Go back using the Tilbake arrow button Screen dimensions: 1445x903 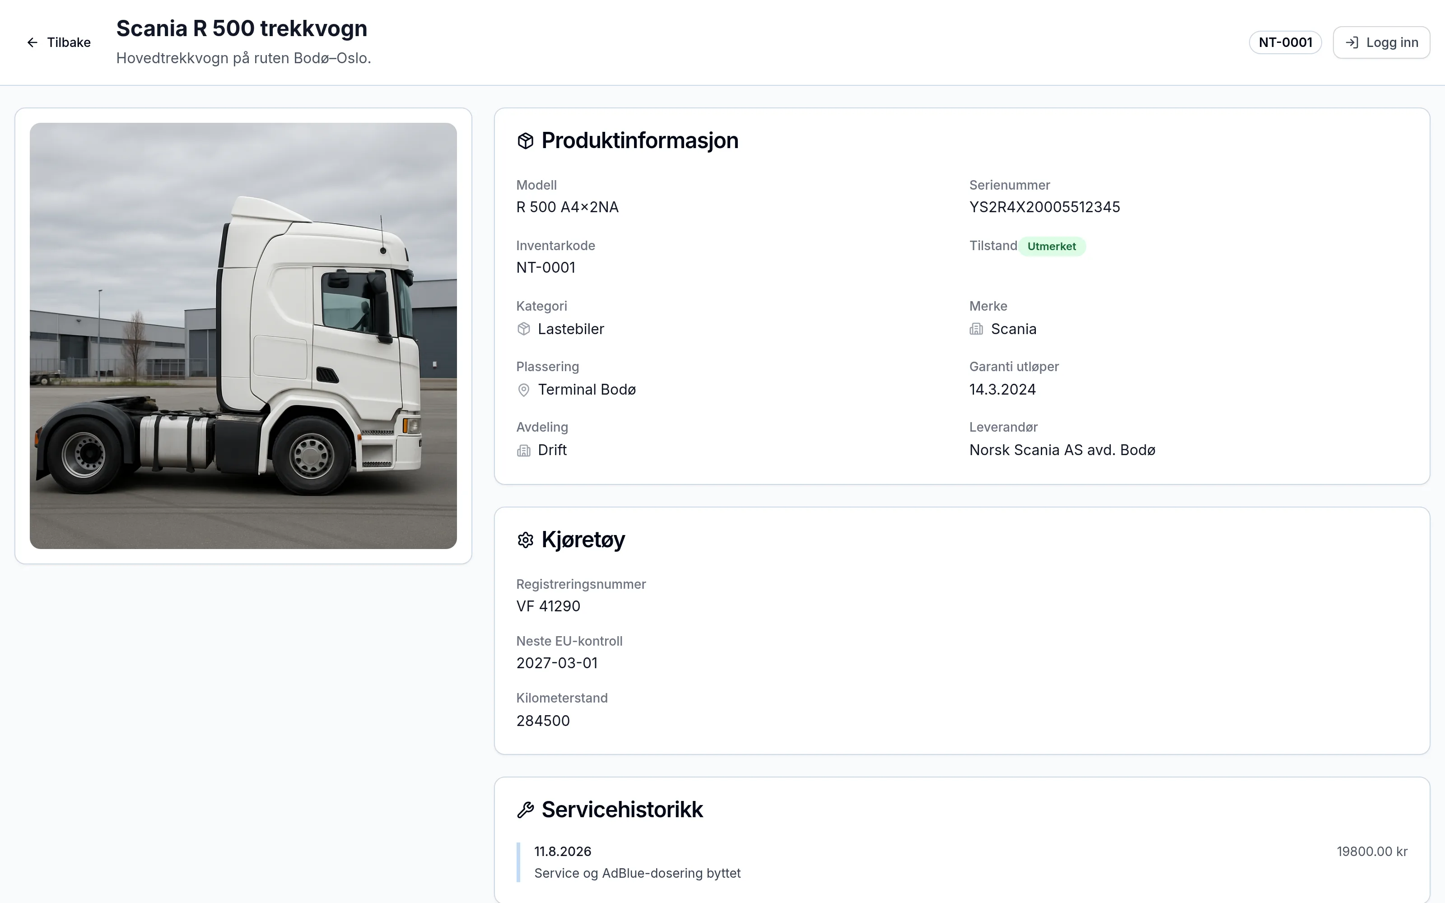coord(59,42)
